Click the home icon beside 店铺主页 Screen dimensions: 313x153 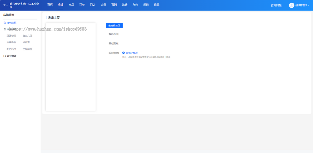point(5,23)
